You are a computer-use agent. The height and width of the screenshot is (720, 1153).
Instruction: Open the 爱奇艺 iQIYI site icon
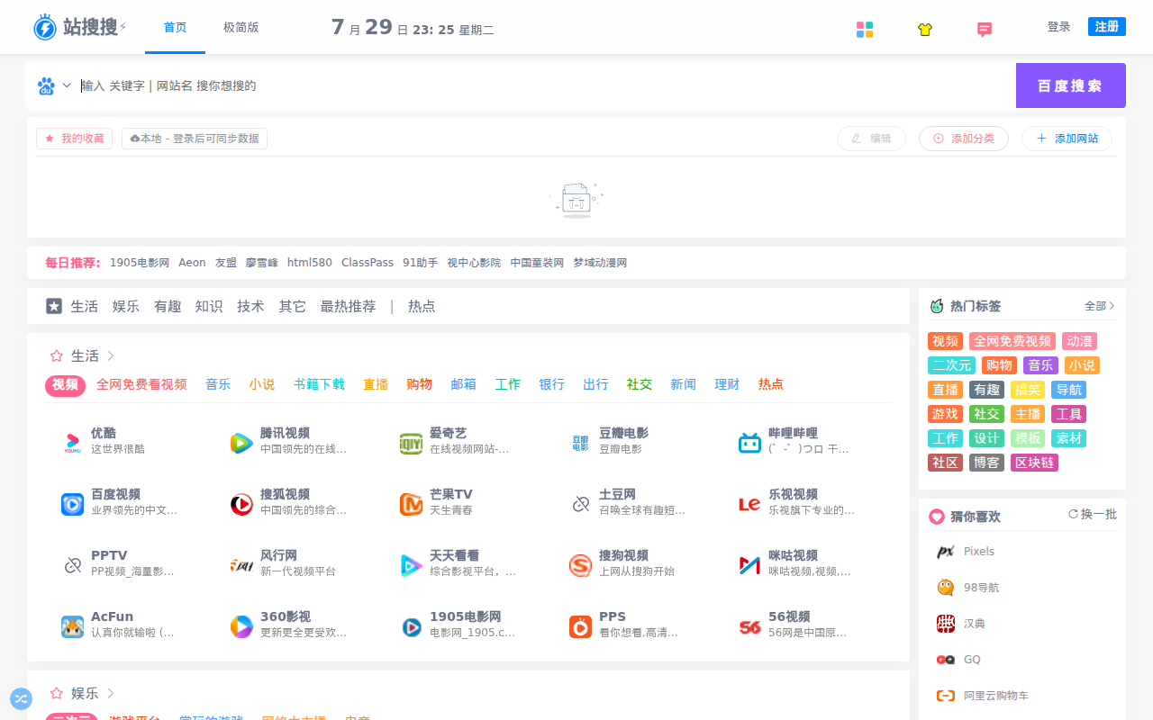click(412, 443)
